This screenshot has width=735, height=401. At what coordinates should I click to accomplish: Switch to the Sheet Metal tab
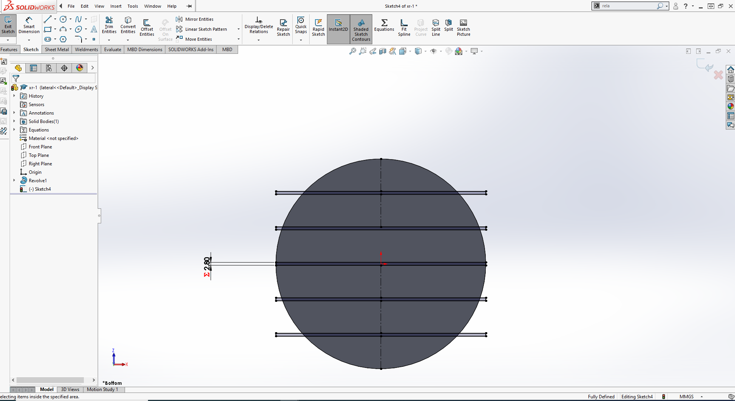click(x=57, y=49)
